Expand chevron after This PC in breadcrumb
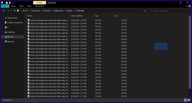 click(x=30, y=11)
